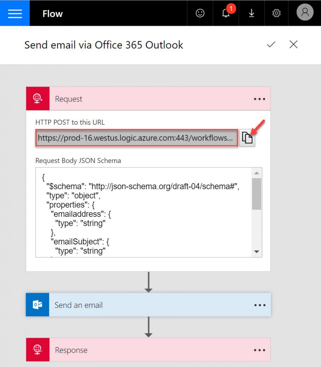Click the Request trigger globe icon
This screenshot has height=367, width=321.
tap(38, 99)
